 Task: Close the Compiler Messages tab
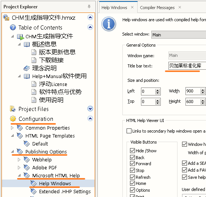[x=180, y=7]
